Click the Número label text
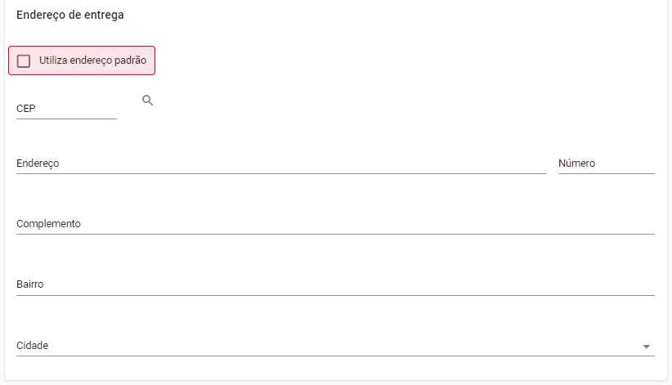The width and height of the screenshot is (672, 385). tap(576, 163)
